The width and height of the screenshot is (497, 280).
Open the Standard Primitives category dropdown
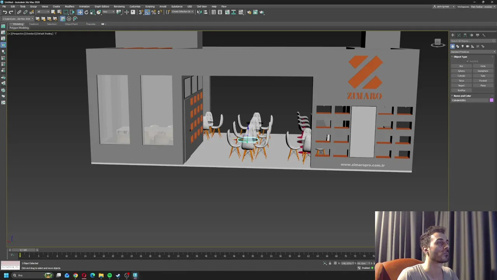[473, 52]
